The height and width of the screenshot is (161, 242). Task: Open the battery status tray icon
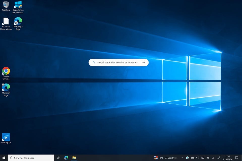tap(192, 158)
